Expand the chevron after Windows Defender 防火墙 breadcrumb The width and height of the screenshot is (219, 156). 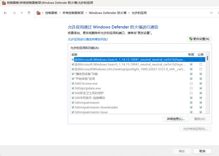point(129,13)
